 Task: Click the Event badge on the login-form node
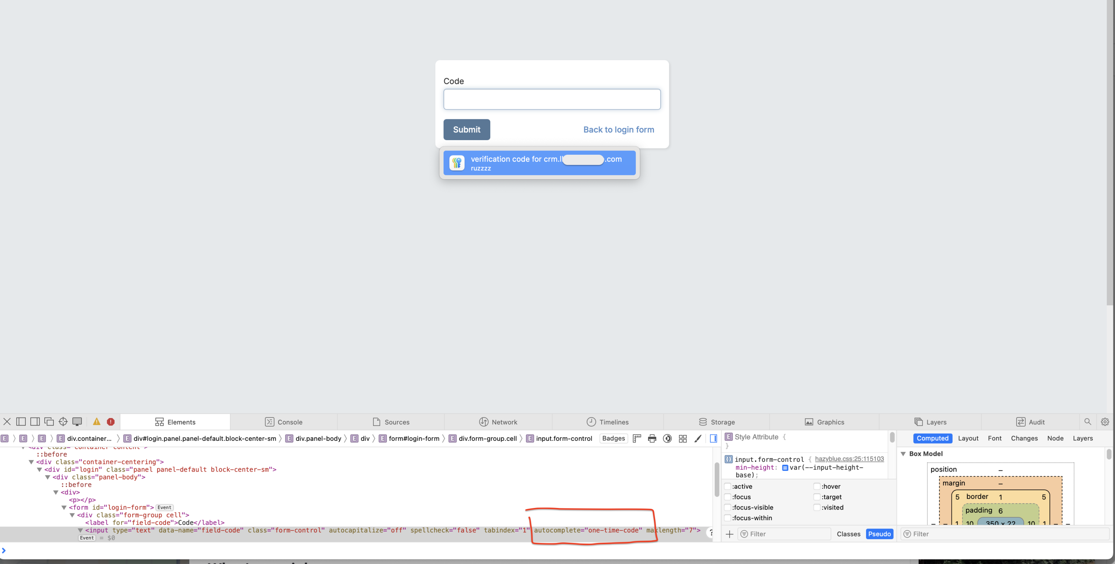pyautogui.click(x=164, y=508)
